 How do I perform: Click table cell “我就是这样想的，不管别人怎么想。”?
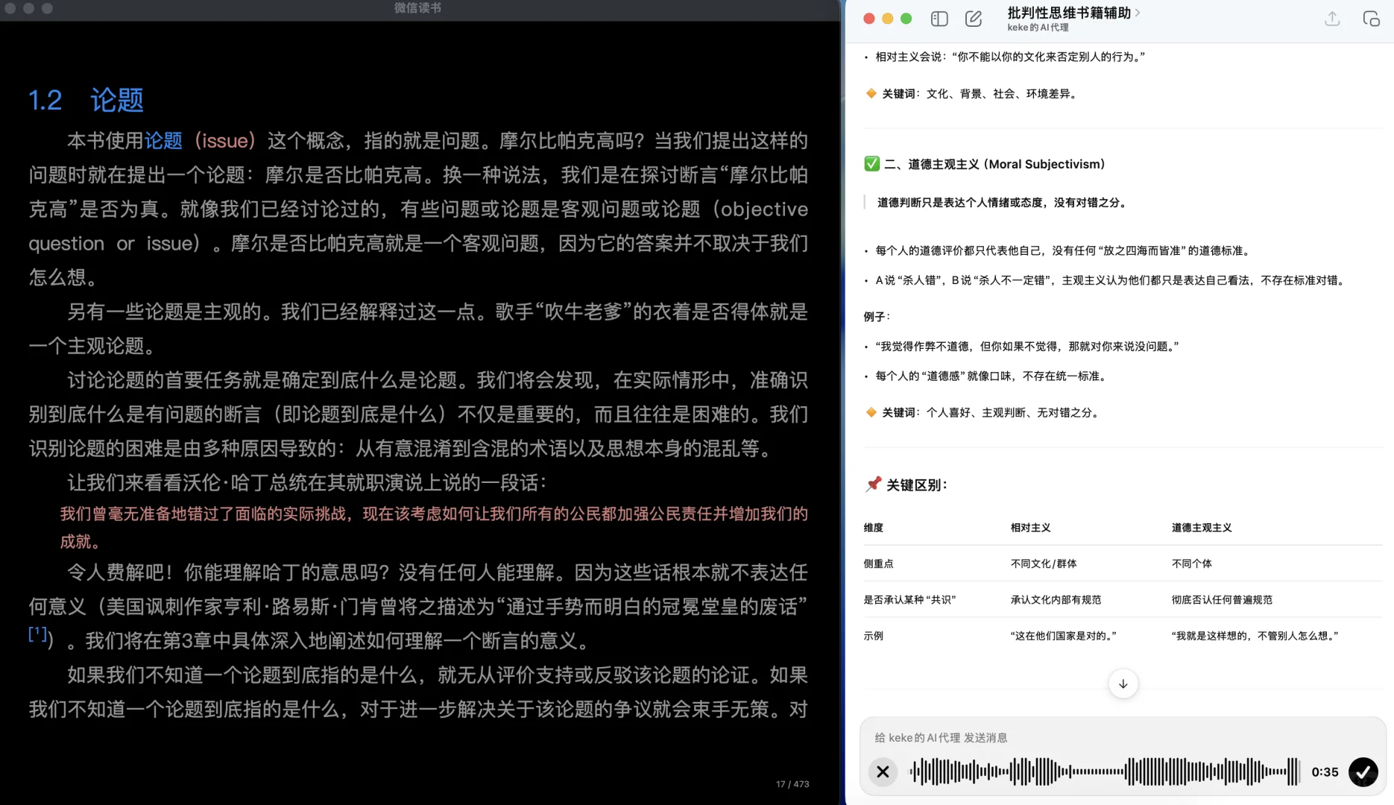pos(1255,636)
